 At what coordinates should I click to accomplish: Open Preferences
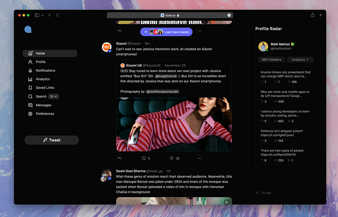(x=41, y=114)
